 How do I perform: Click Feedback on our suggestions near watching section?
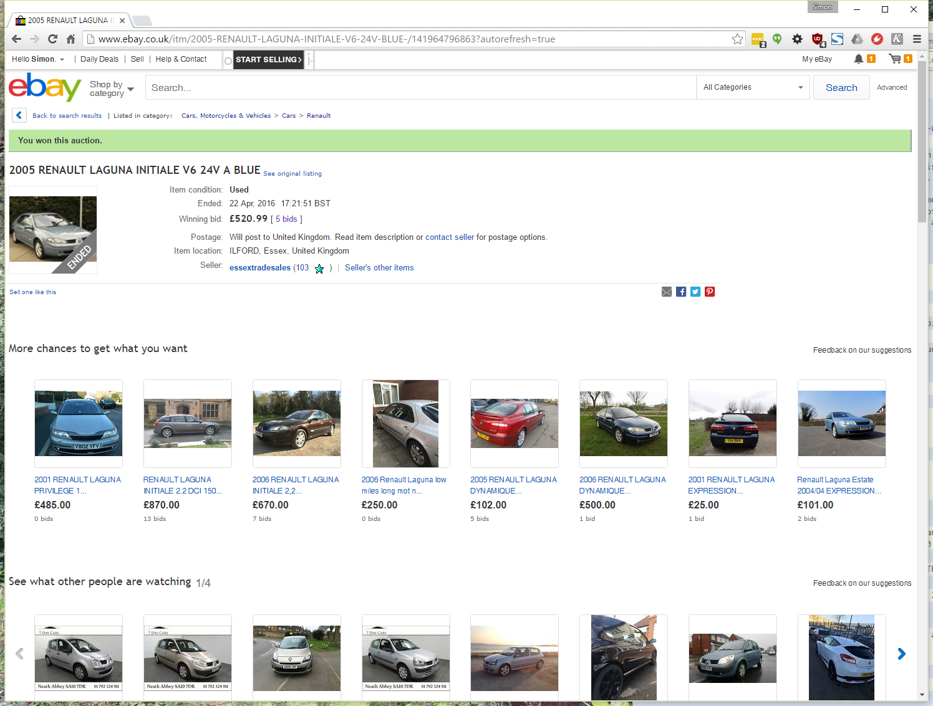[862, 583]
